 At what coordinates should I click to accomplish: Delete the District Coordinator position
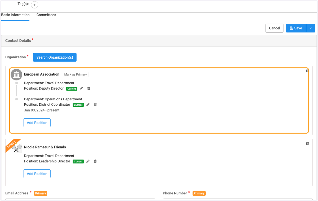click(x=95, y=105)
